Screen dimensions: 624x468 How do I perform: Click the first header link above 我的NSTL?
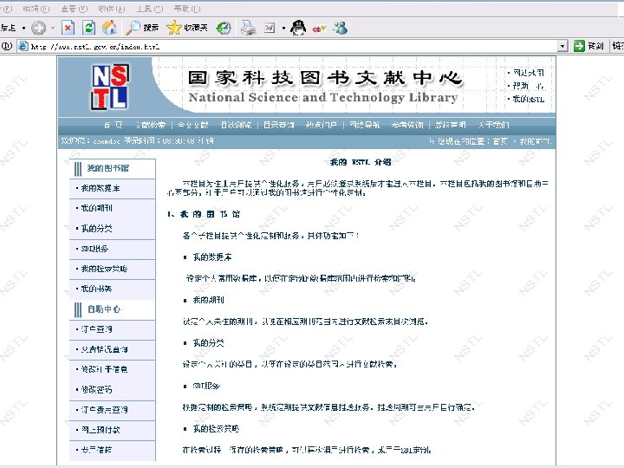(528, 73)
